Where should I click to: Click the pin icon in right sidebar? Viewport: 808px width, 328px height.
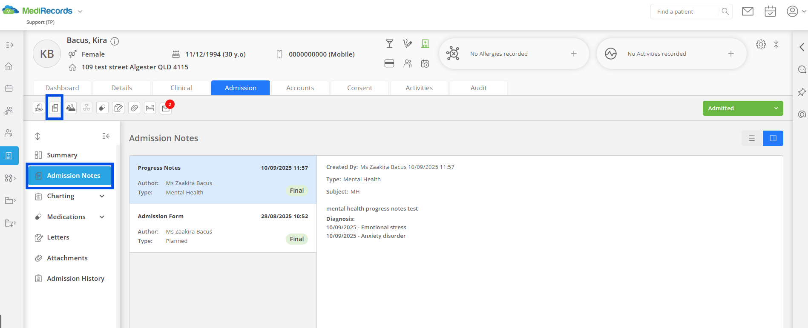click(802, 92)
